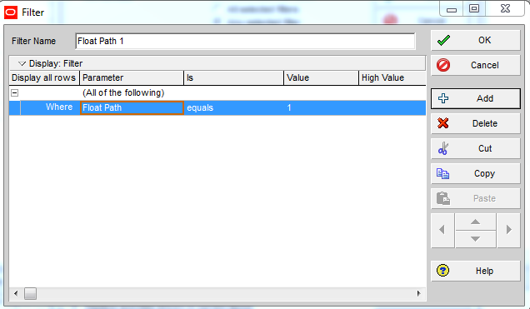The image size is (530, 309).
Task: Shift the row right with arrow button
Action: pyautogui.click(x=508, y=230)
